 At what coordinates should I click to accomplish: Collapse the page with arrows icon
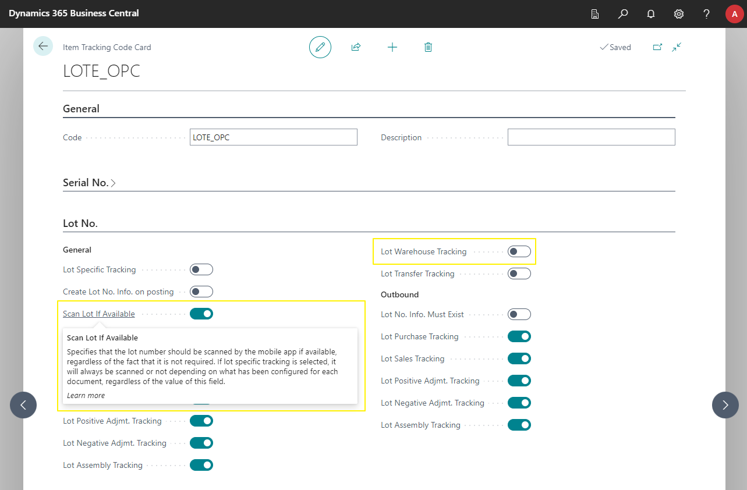677,47
